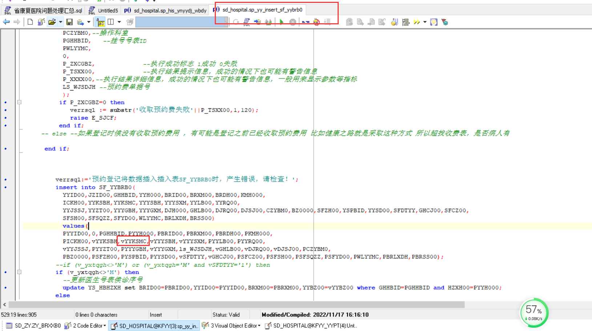Switch to SD_HOSPITAL@KFYY_YYPT(4):Unt.. window

coord(311,326)
